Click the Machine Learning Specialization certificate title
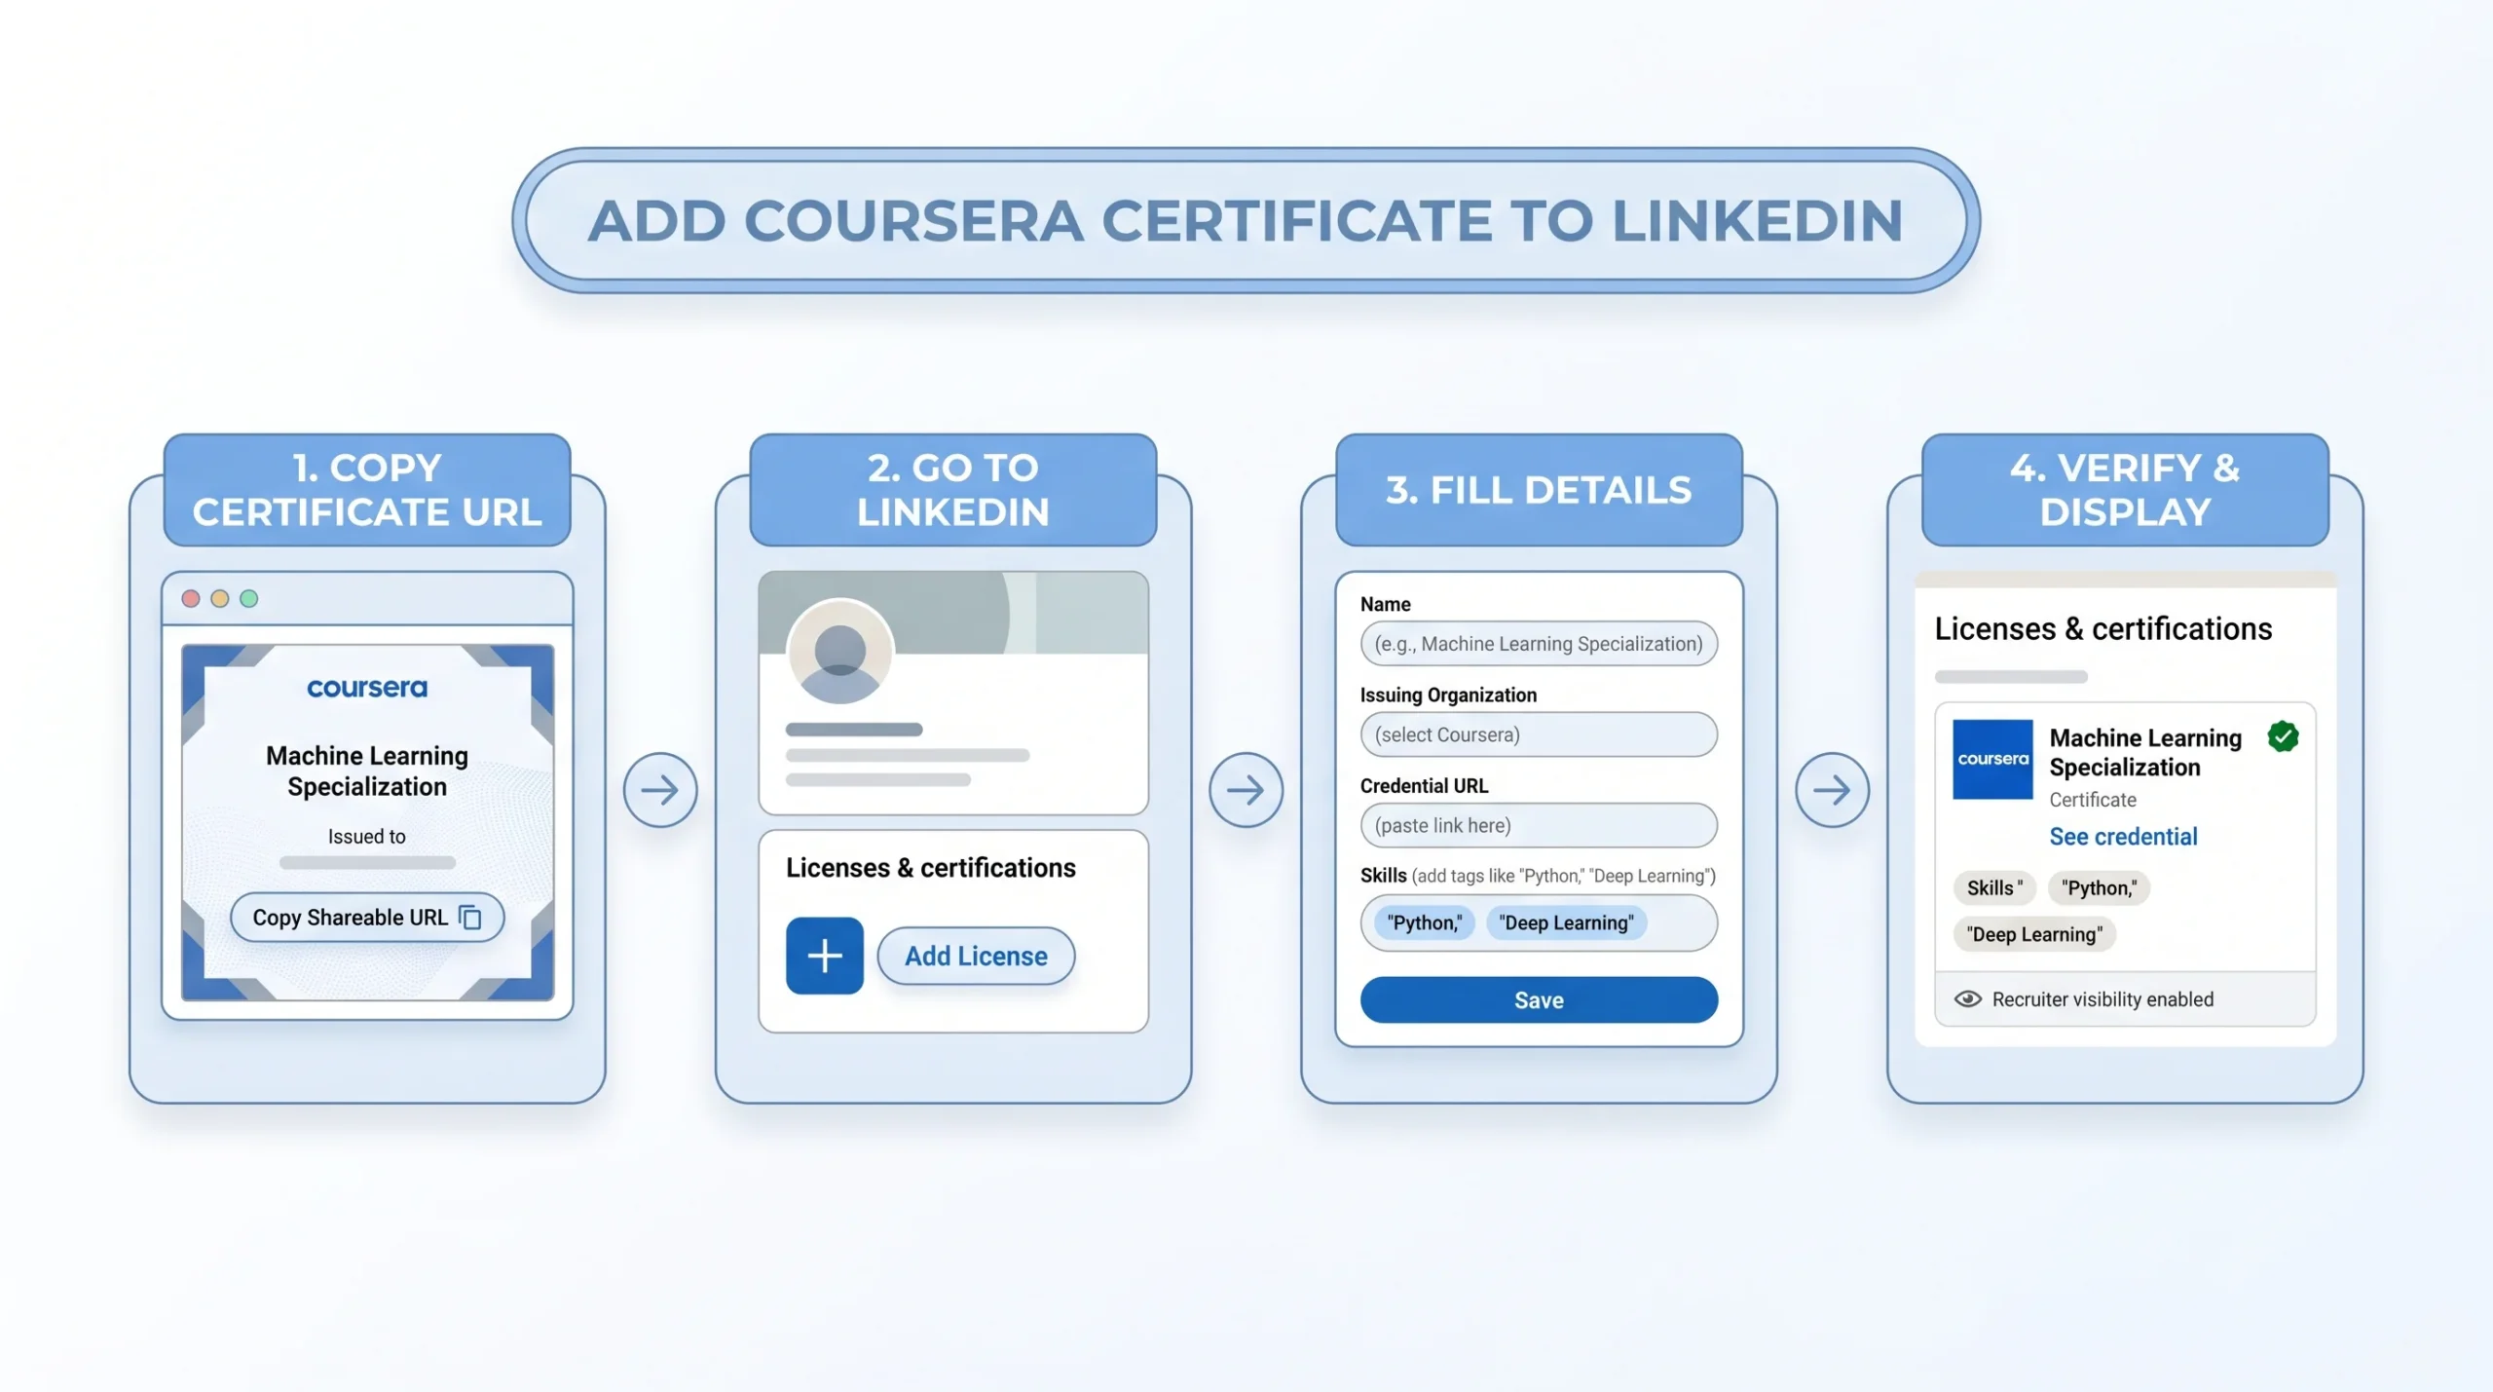Image resolution: width=2493 pixels, height=1392 pixels. [367, 771]
